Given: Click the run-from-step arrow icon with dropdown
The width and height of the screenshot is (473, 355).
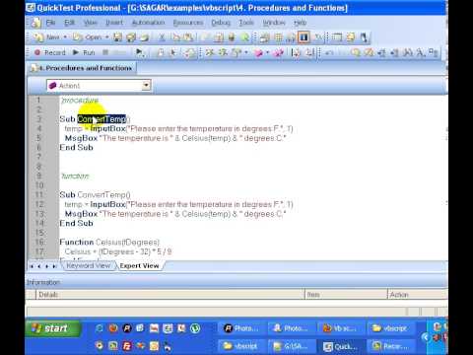Looking at the screenshot, I should [140, 52].
